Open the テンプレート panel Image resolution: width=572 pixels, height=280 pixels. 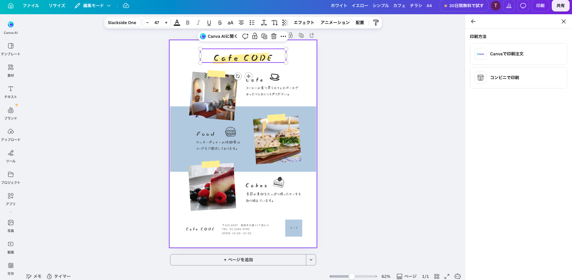click(x=11, y=49)
